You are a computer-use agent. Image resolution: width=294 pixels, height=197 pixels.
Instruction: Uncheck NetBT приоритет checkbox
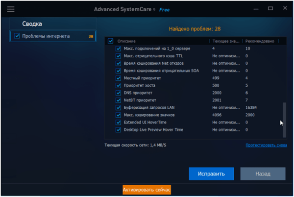[118, 100]
